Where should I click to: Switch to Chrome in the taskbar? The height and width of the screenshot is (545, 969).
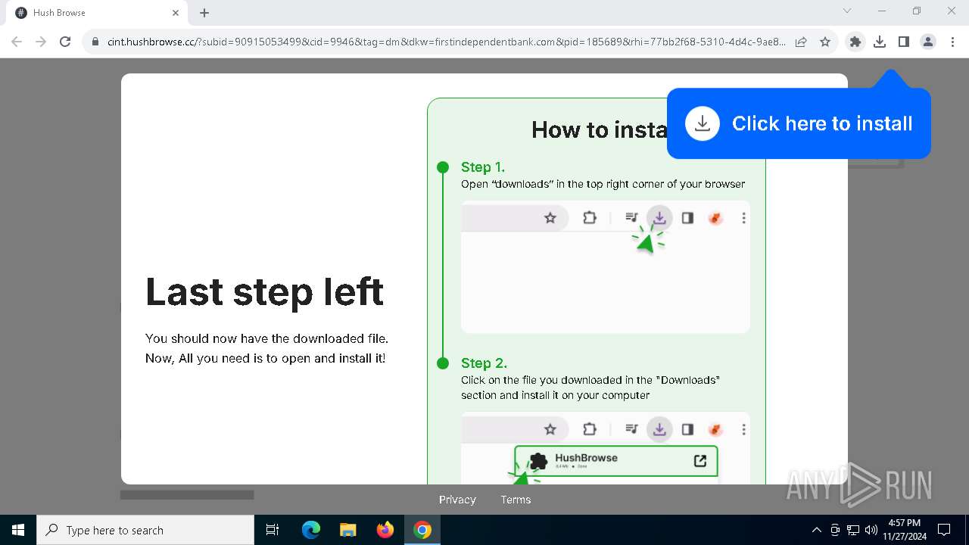point(422,530)
